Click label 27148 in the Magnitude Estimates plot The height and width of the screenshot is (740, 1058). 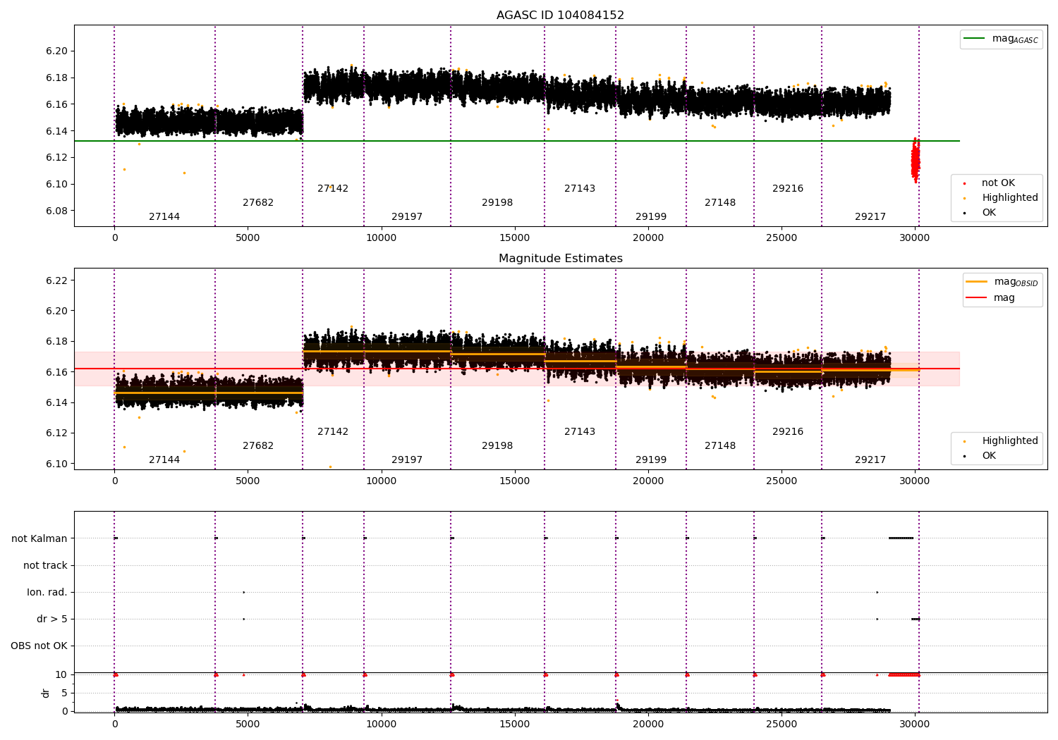(720, 446)
